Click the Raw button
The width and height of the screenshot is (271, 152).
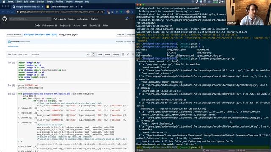click(100, 54)
